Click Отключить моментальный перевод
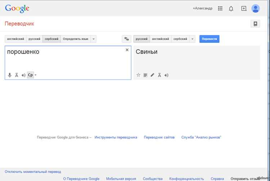The height and width of the screenshot is (181, 270). (33, 172)
